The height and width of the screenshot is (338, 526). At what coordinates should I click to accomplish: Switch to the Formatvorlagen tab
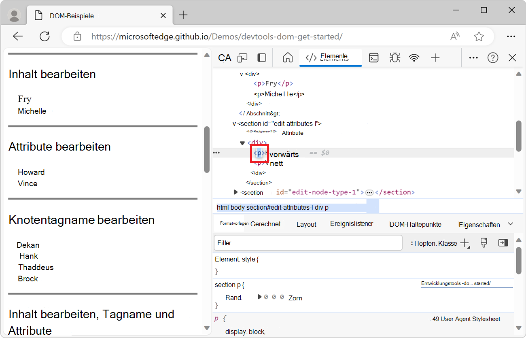pos(234,223)
